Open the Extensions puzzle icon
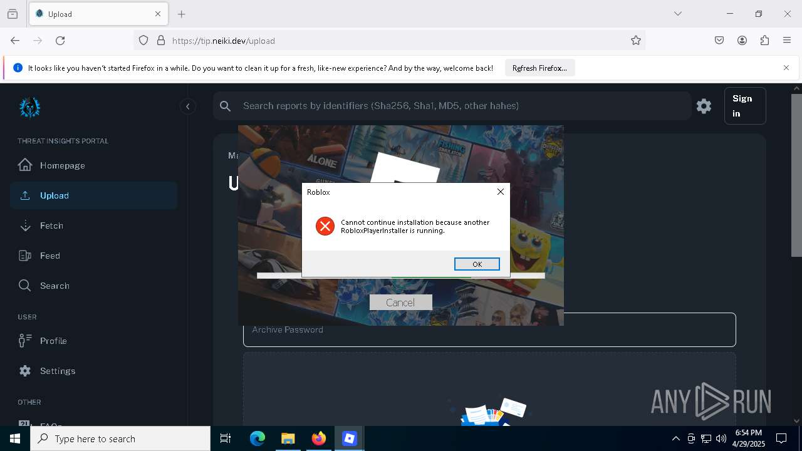 [x=764, y=40]
